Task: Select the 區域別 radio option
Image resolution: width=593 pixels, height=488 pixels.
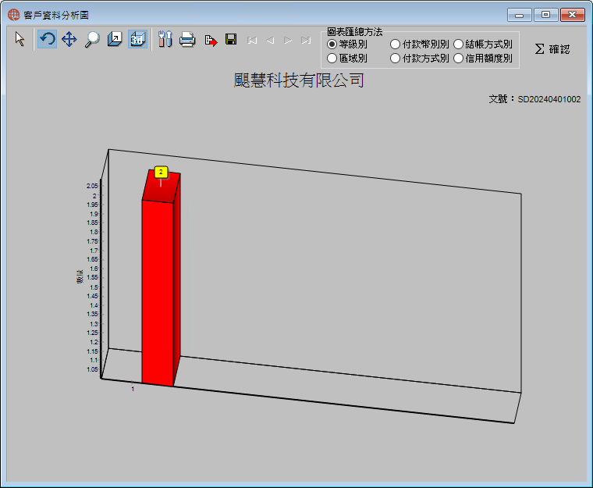Action: pyautogui.click(x=346, y=59)
